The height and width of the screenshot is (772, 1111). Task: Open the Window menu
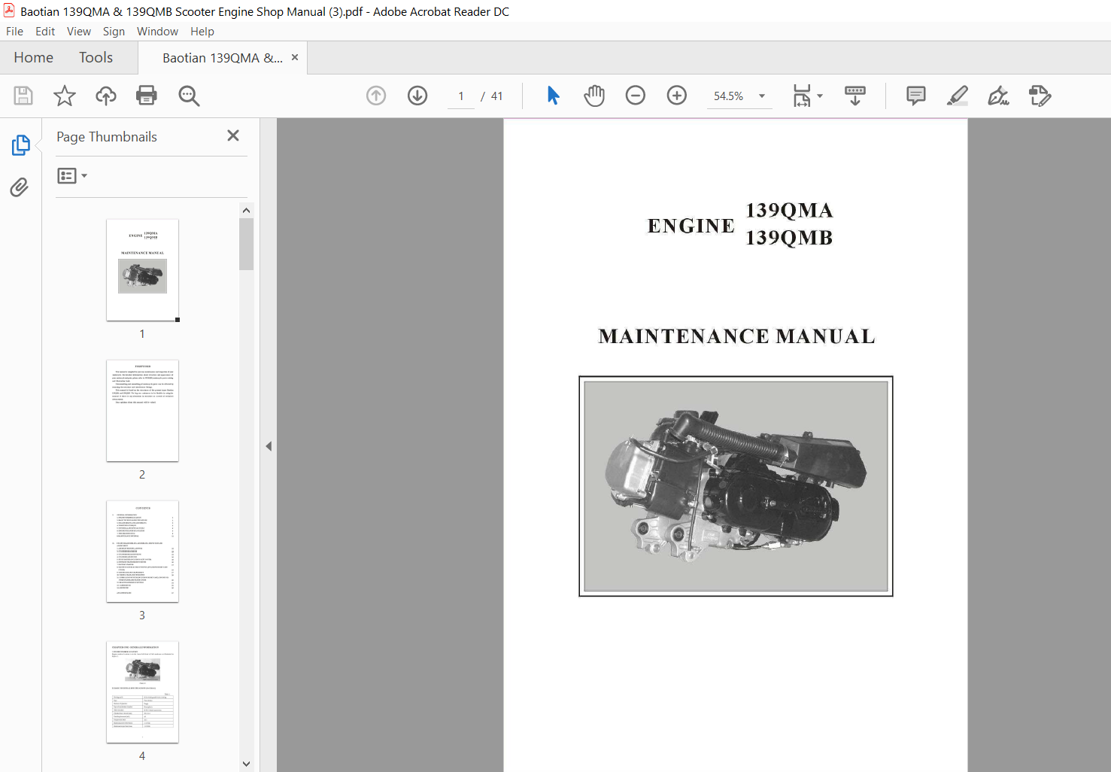tap(157, 32)
